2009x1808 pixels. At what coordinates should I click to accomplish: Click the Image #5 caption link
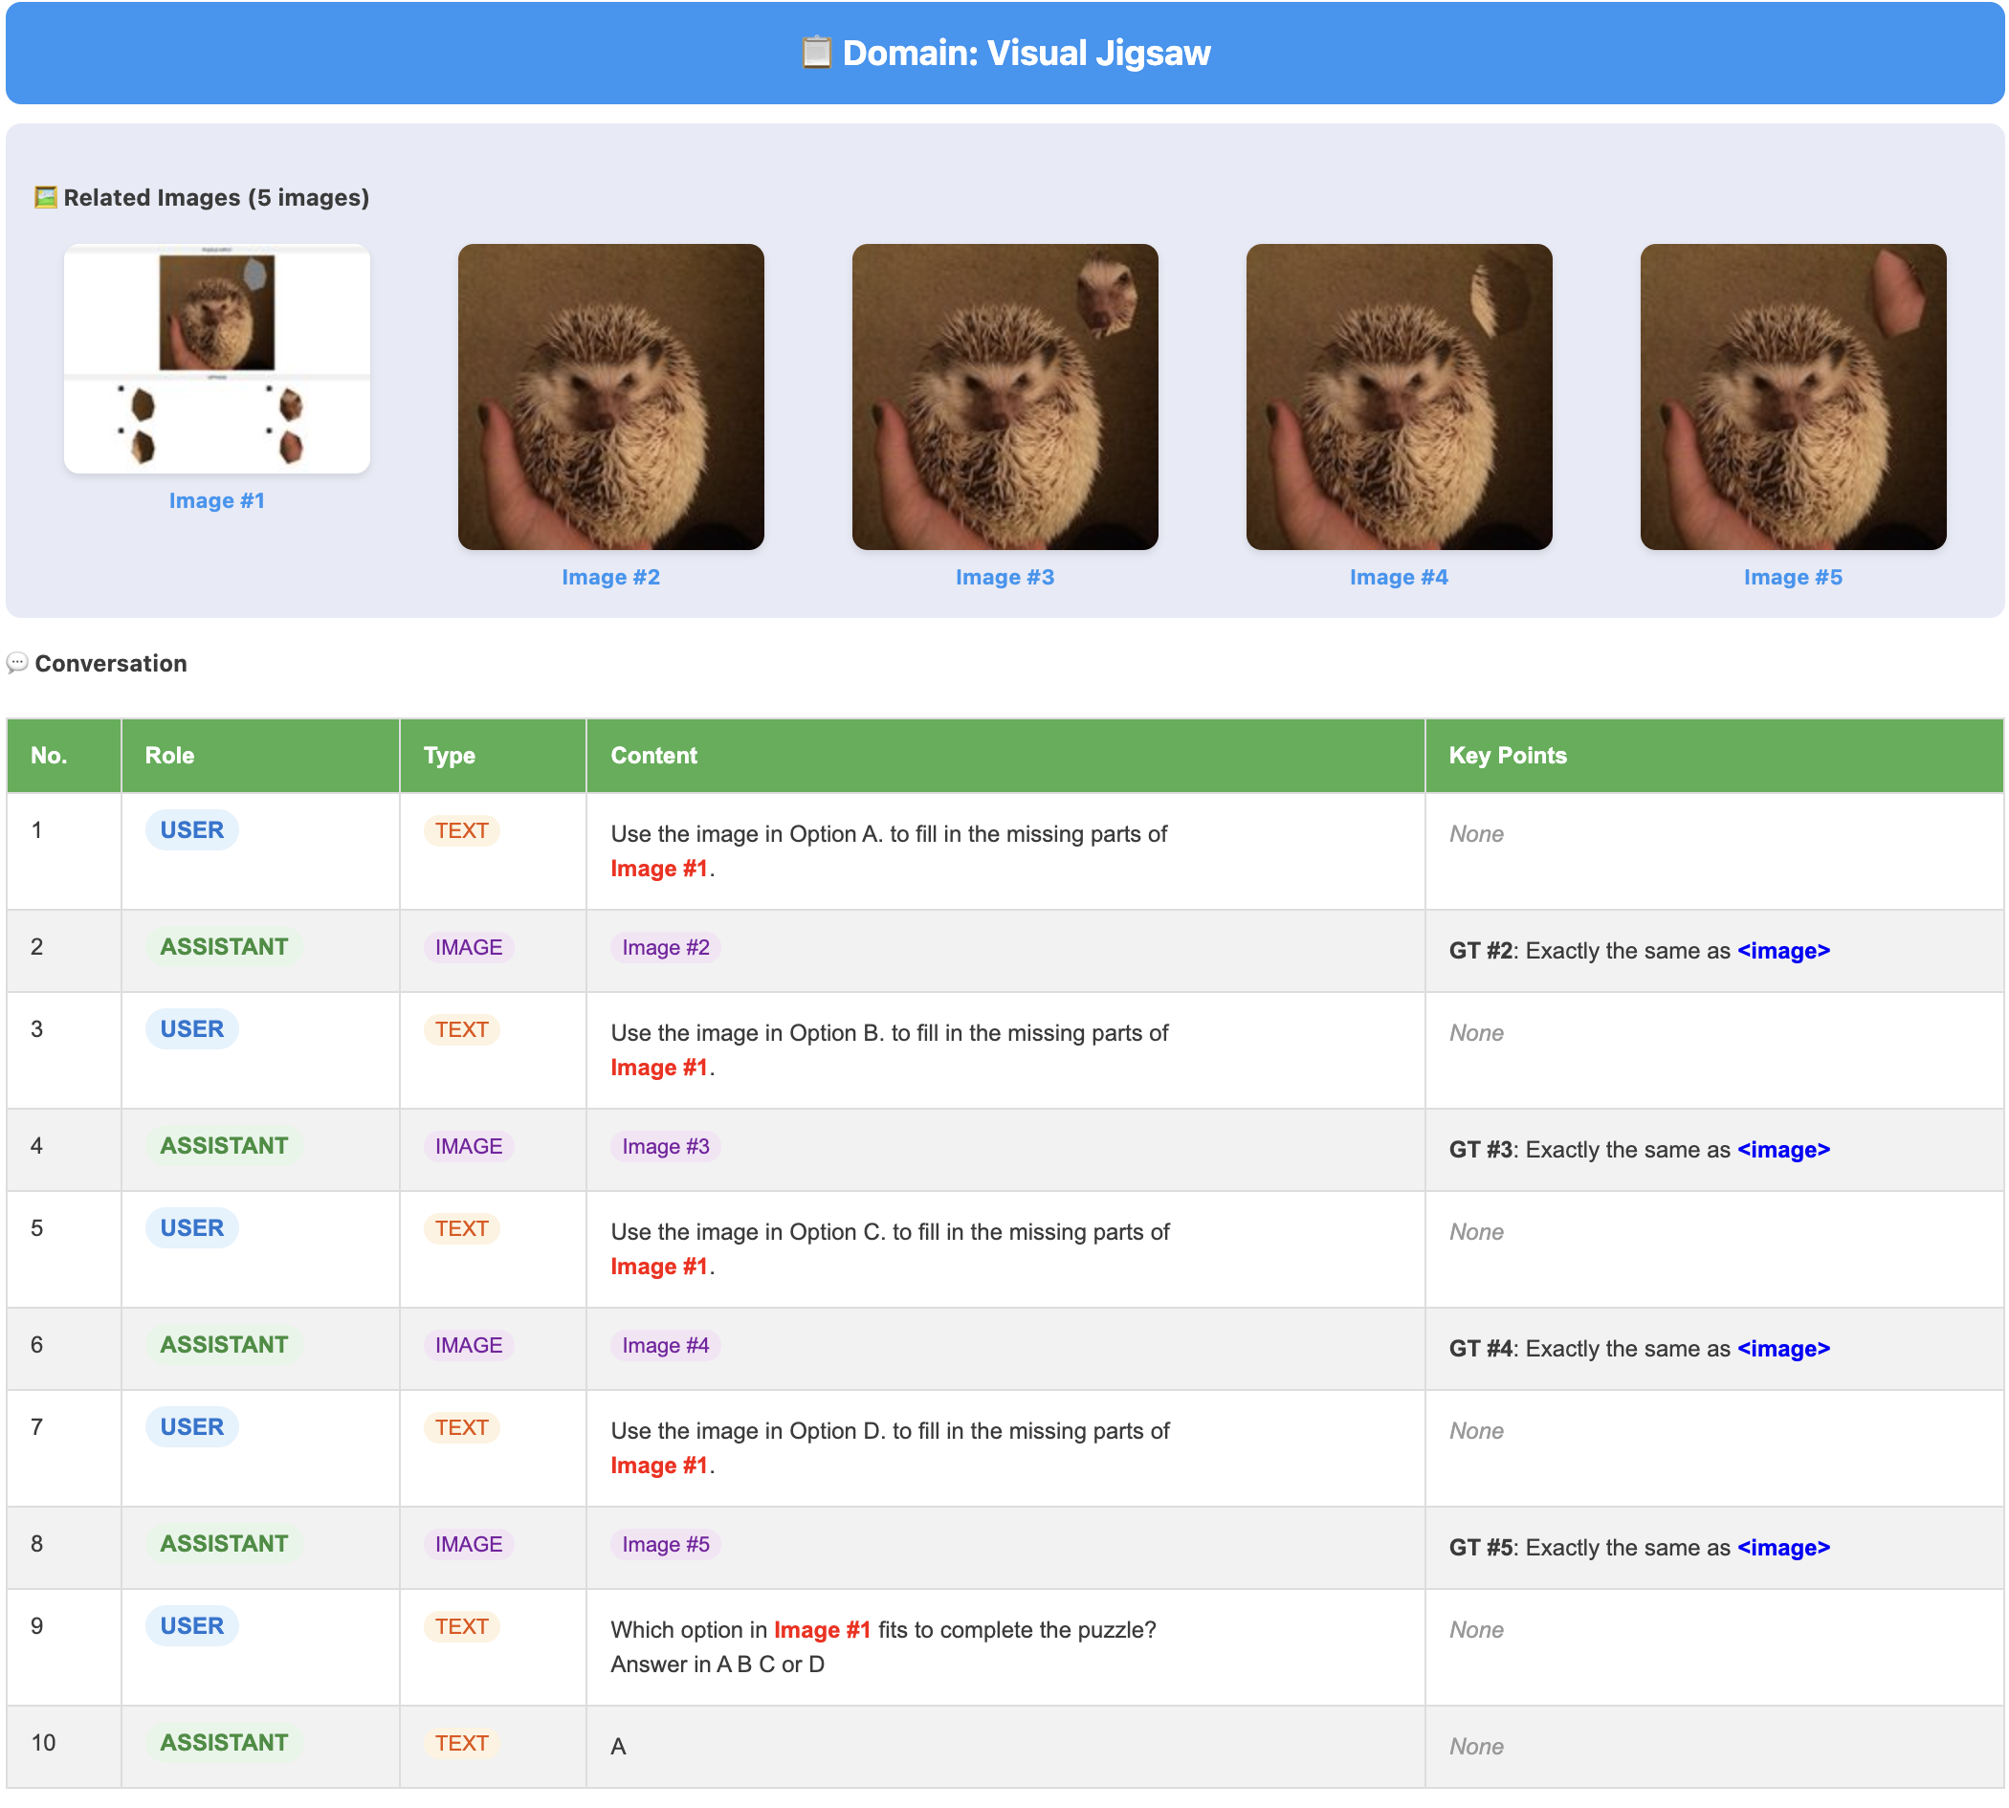[1792, 577]
